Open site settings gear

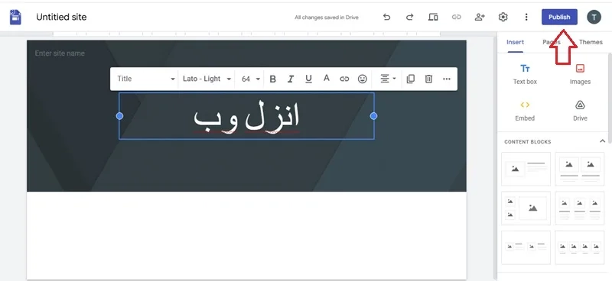point(503,17)
